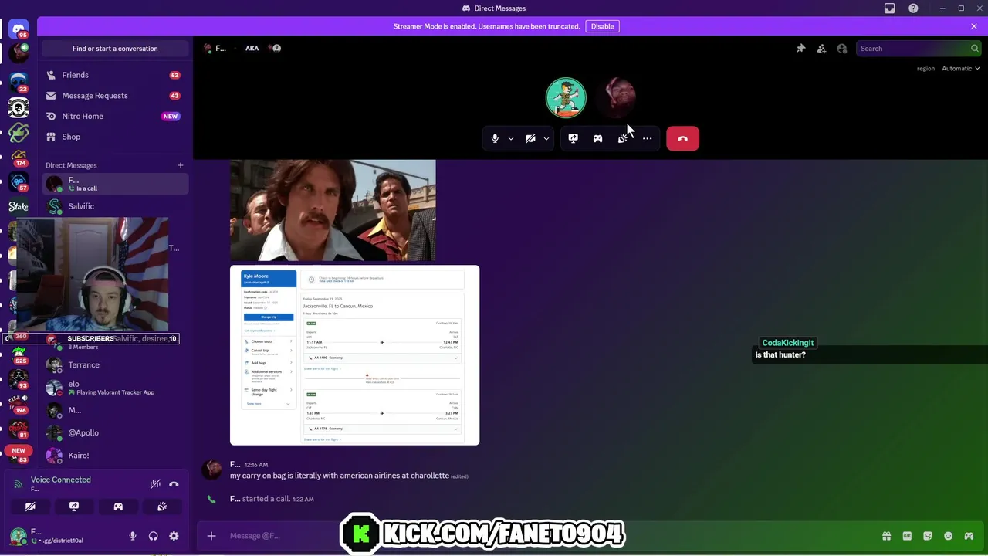The width and height of the screenshot is (988, 556).
Task: Open the Stake server icon
Action: click(19, 206)
